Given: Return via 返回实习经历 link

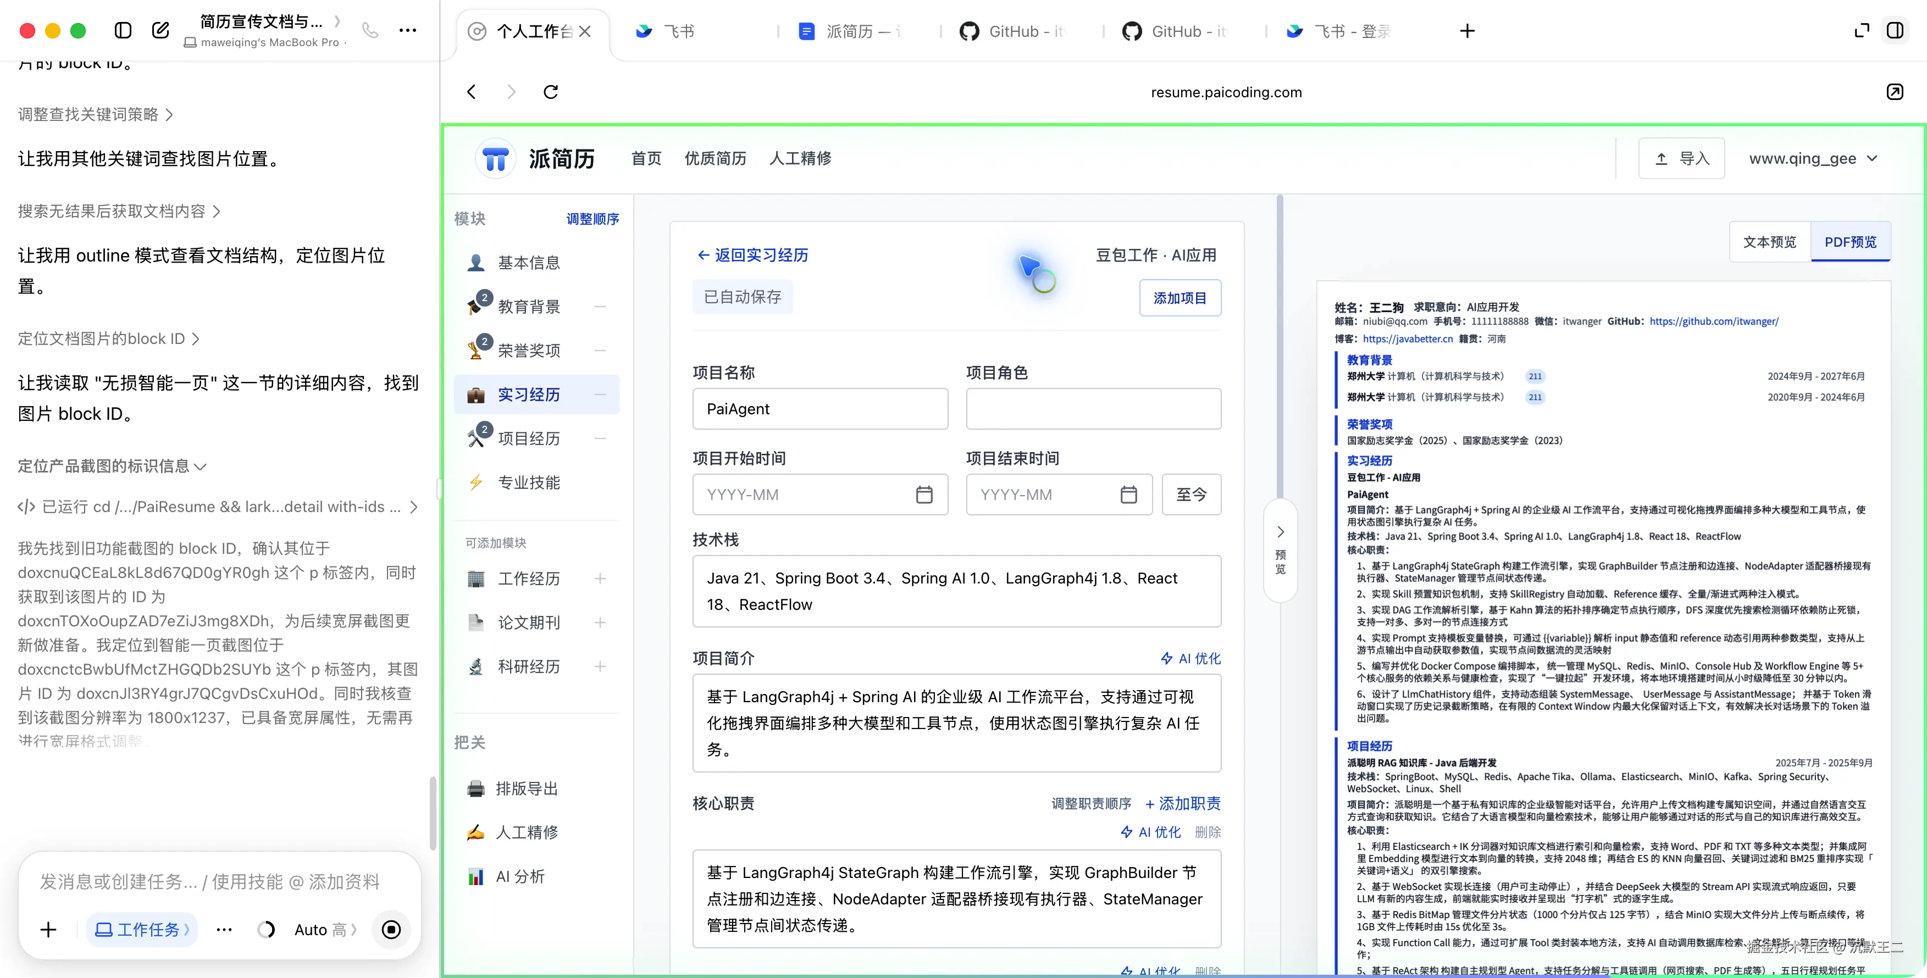Looking at the screenshot, I should point(752,255).
